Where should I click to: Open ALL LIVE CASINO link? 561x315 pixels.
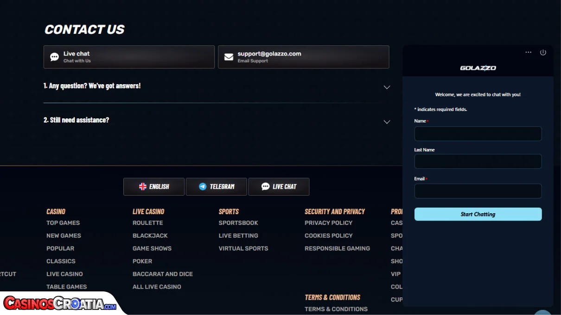click(x=157, y=287)
